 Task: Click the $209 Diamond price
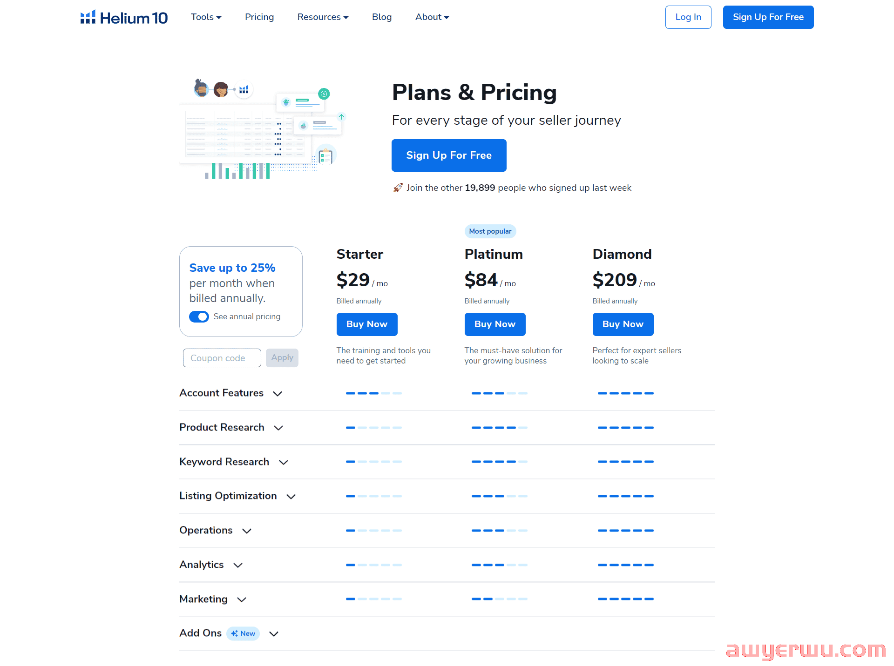pyautogui.click(x=615, y=280)
